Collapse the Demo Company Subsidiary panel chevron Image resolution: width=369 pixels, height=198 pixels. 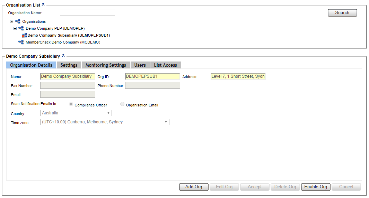tap(63, 56)
